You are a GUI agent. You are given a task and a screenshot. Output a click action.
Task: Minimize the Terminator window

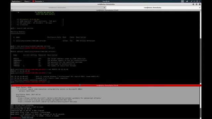(x=193, y=4)
